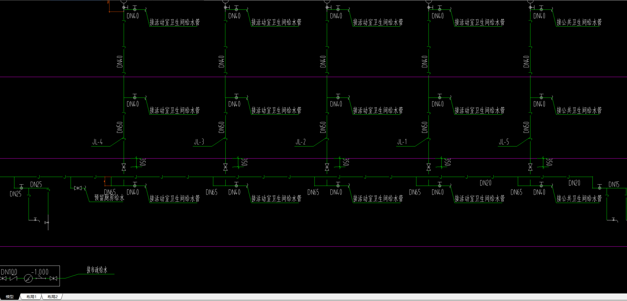Screen dimensions: 627x301
Task: Select the DN65 label left of riser JL-3
Action: pyautogui.click(x=212, y=192)
